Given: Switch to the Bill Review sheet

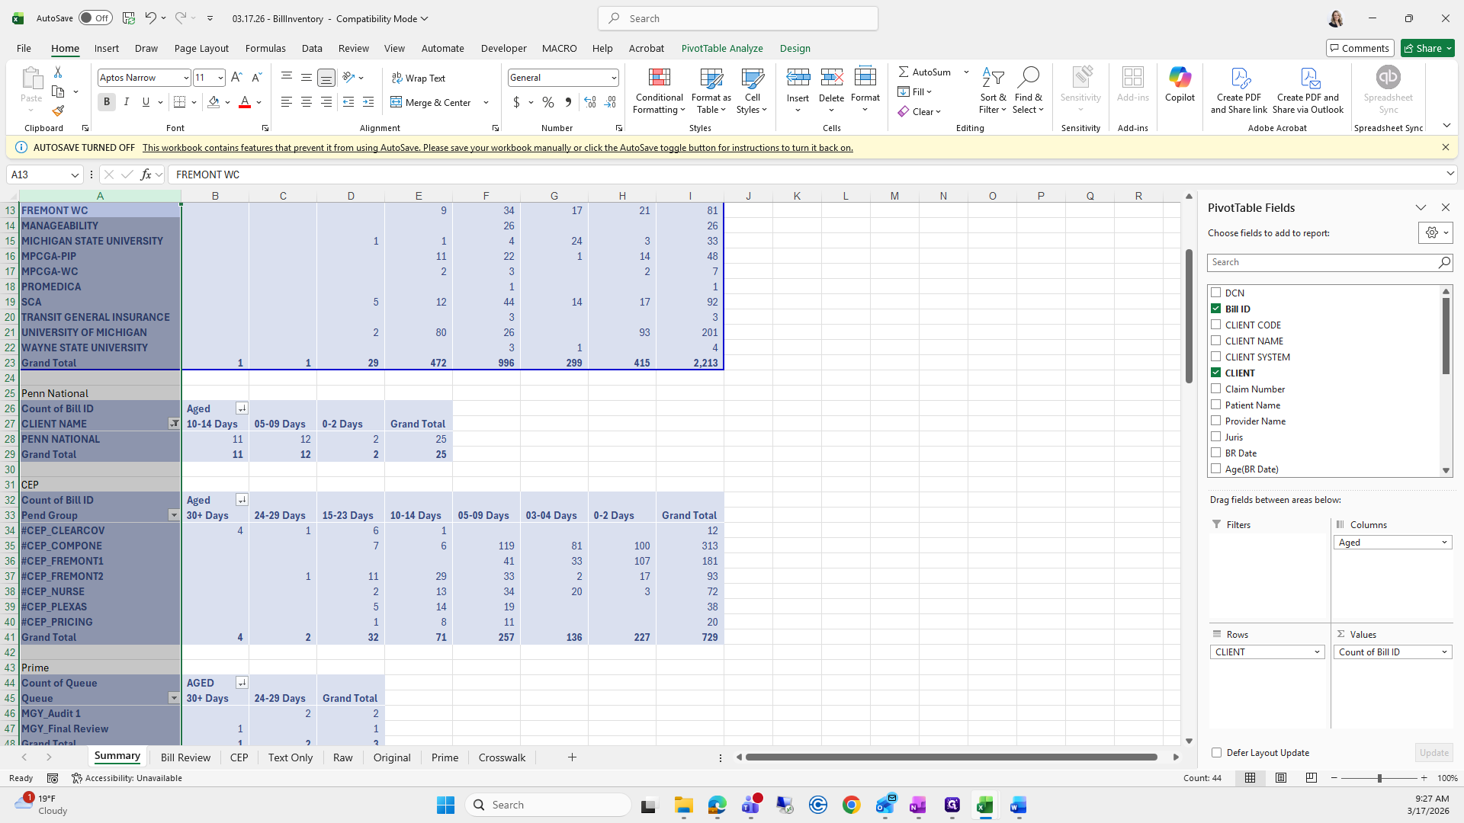Looking at the screenshot, I should (x=185, y=757).
